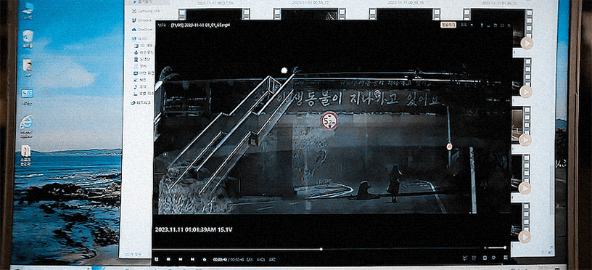Click the elapsed time 00:00:40 display
Image resolution: width=592 pixels, height=270 pixels.
[220, 259]
